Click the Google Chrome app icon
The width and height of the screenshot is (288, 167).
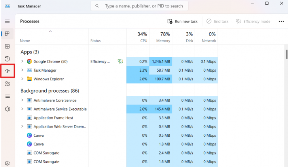(x=29, y=61)
